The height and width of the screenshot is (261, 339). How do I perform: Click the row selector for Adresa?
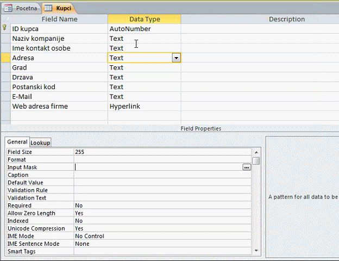pos(5,58)
